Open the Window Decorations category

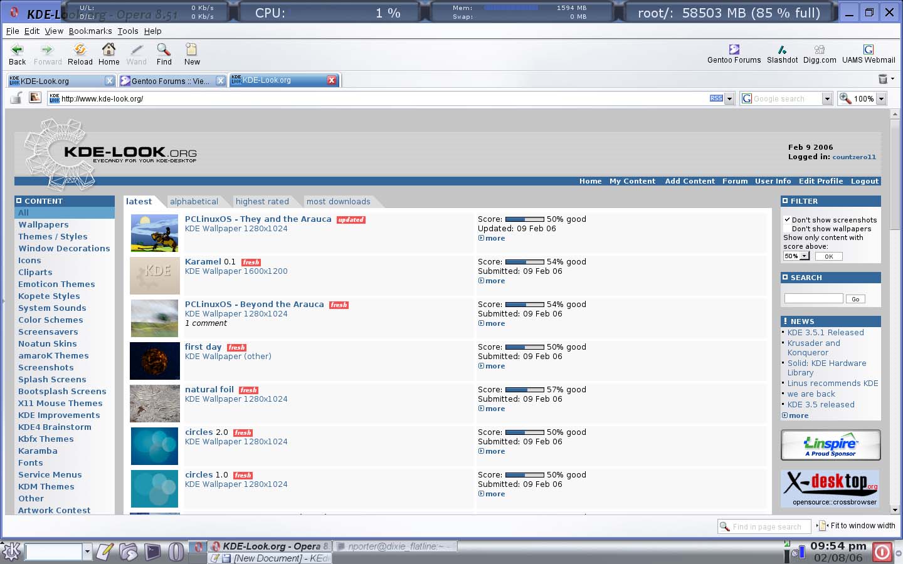tap(64, 248)
